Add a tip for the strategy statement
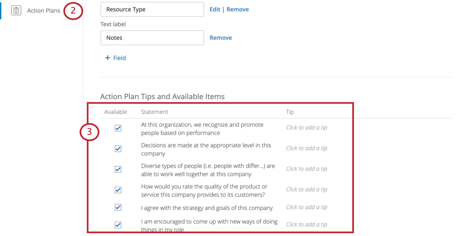 coord(306,207)
